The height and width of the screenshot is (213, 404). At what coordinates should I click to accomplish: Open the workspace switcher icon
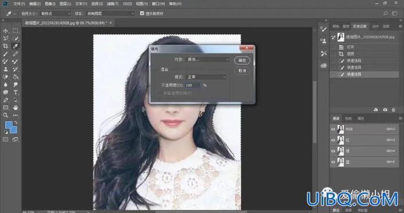tap(395, 13)
